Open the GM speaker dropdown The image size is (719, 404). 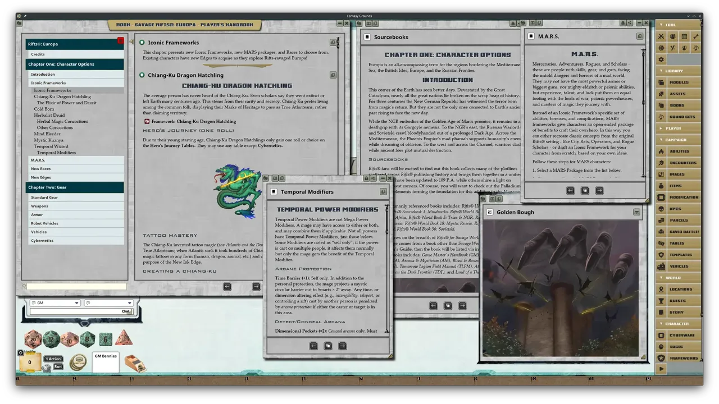(55, 303)
